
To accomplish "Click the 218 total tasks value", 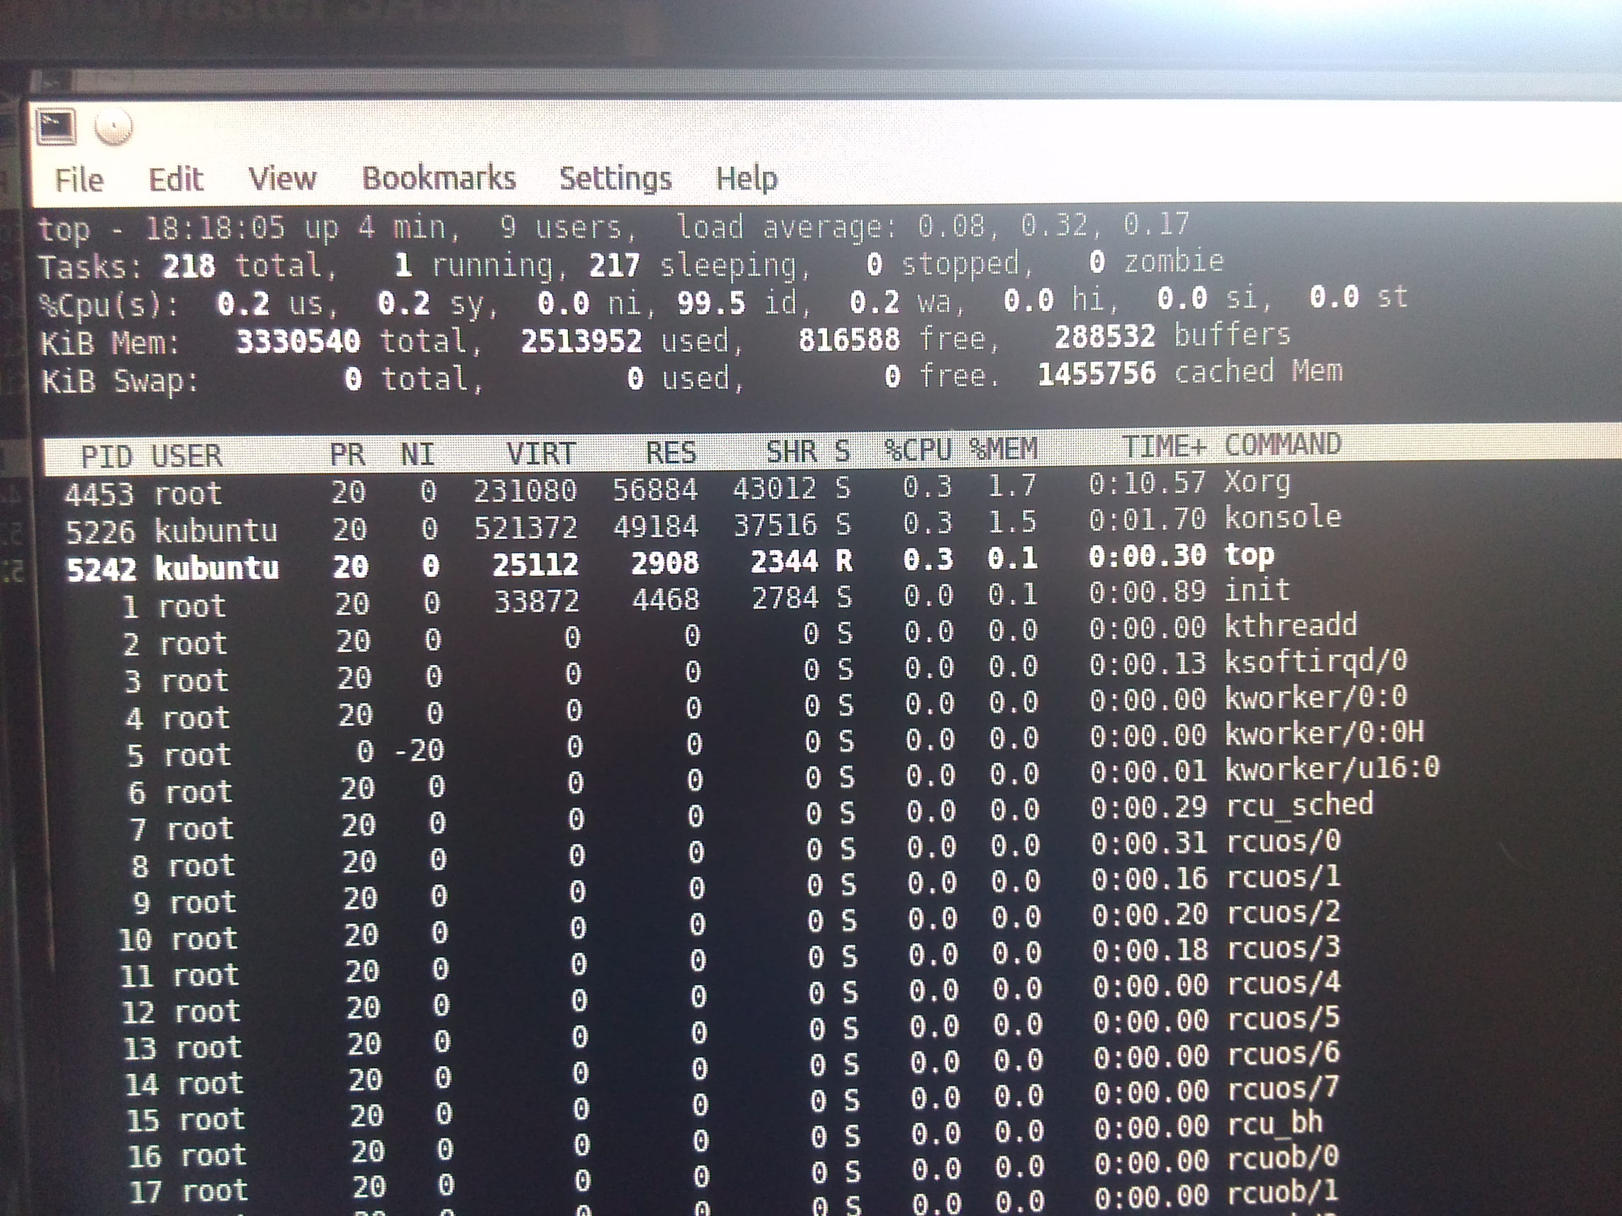I will 189,267.
